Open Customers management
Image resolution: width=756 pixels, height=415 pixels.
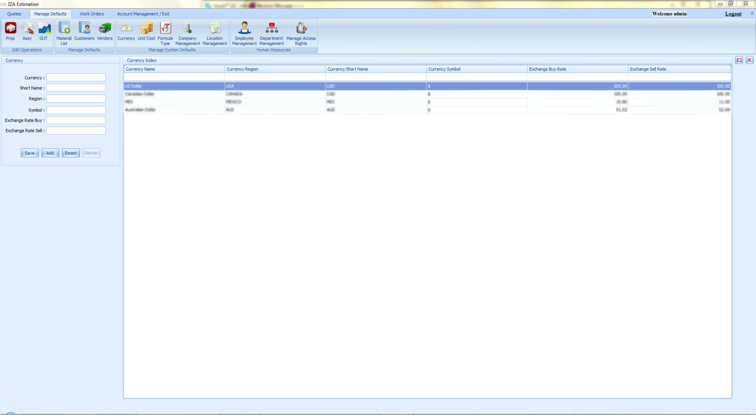pos(84,31)
